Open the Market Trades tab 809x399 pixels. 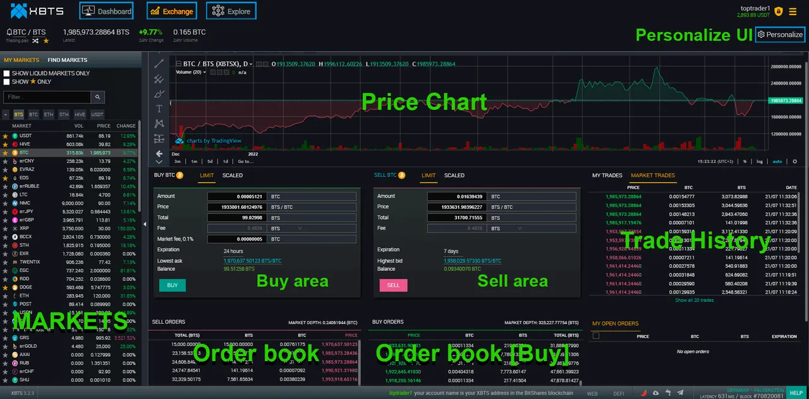653,176
